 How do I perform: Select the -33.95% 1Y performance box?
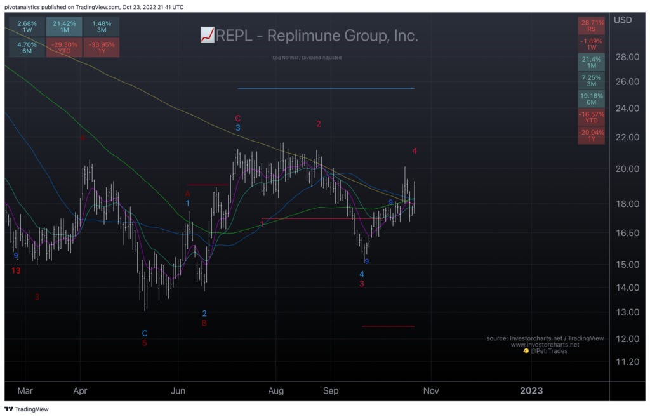pyautogui.click(x=102, y=48)
